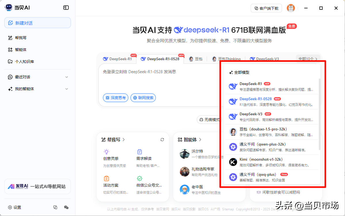This screenshot has height=216, width=345.
Task: Open 活动方案 writing helper
Action: click(x=116, y=185)
